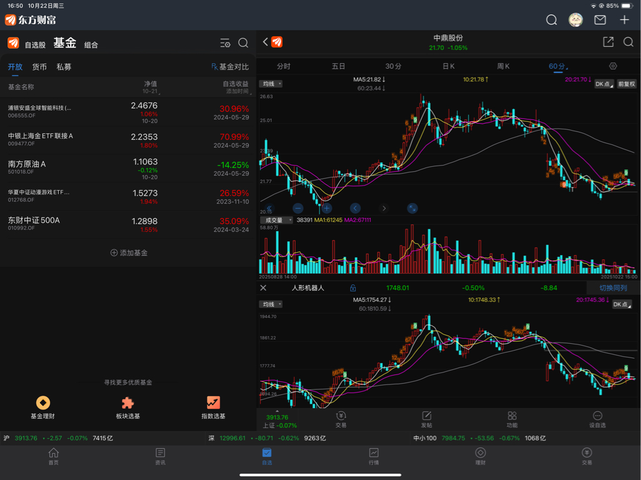Share 中鼎股份 chart via export icon
Screen dimensions: 641x480
[608, 42]
